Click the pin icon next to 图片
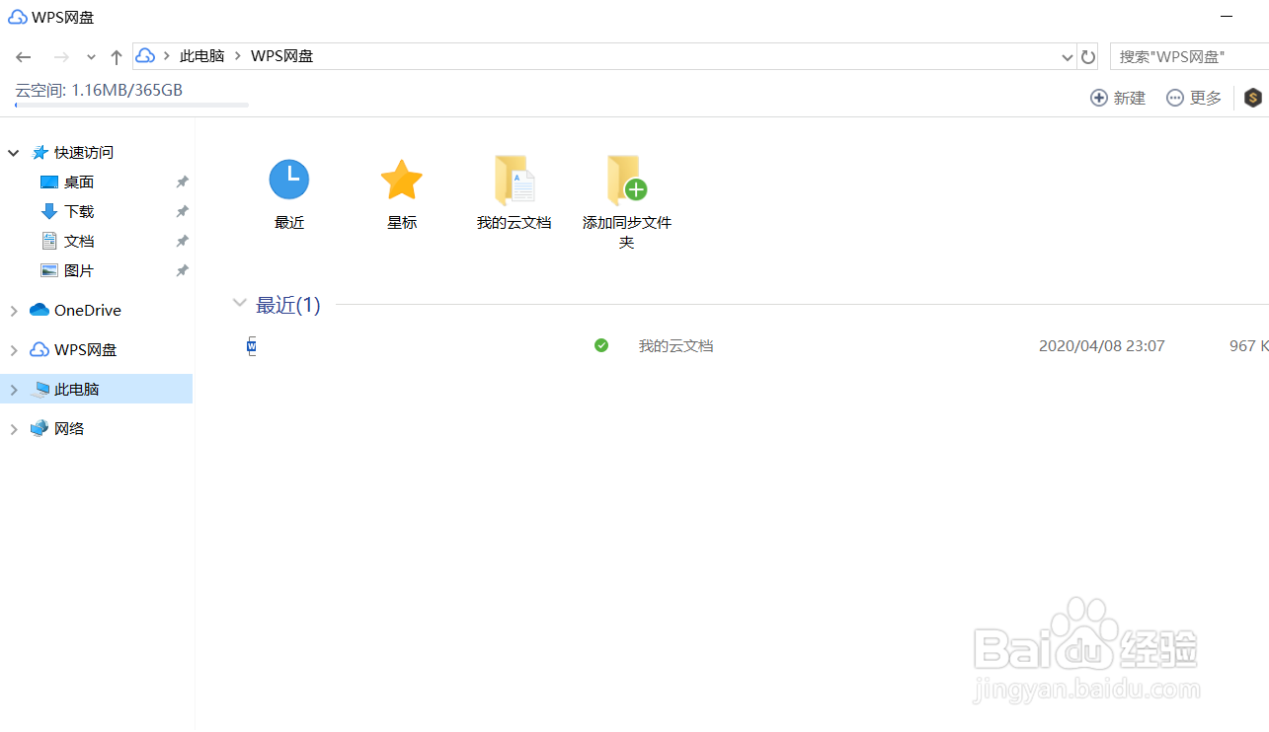This screenshot has height=732, width=1269. coord(182,271)
